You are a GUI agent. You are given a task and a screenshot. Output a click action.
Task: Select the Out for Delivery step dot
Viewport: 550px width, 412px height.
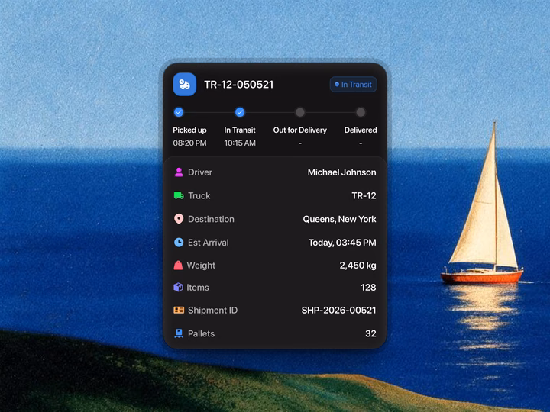coord(300,112)
